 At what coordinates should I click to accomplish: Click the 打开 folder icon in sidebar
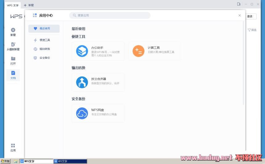click(13, 59)
